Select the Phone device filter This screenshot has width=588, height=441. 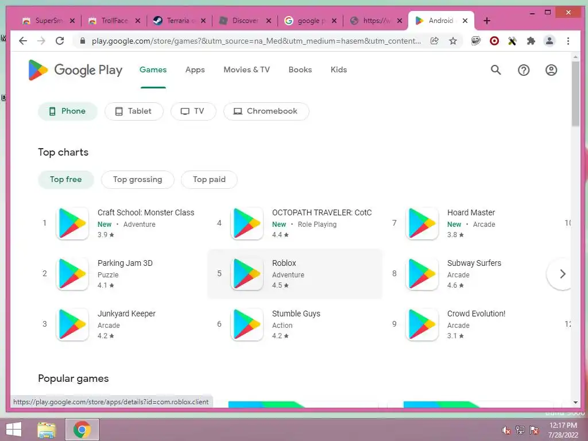coord(68,111)
